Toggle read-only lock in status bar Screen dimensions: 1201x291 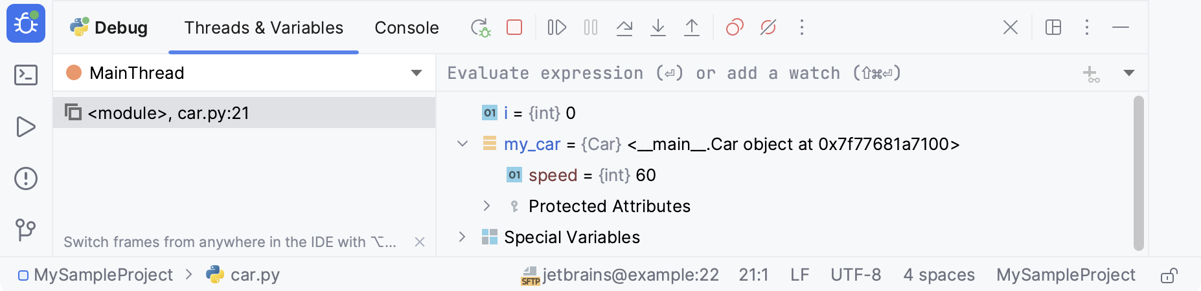(1169, 275)
